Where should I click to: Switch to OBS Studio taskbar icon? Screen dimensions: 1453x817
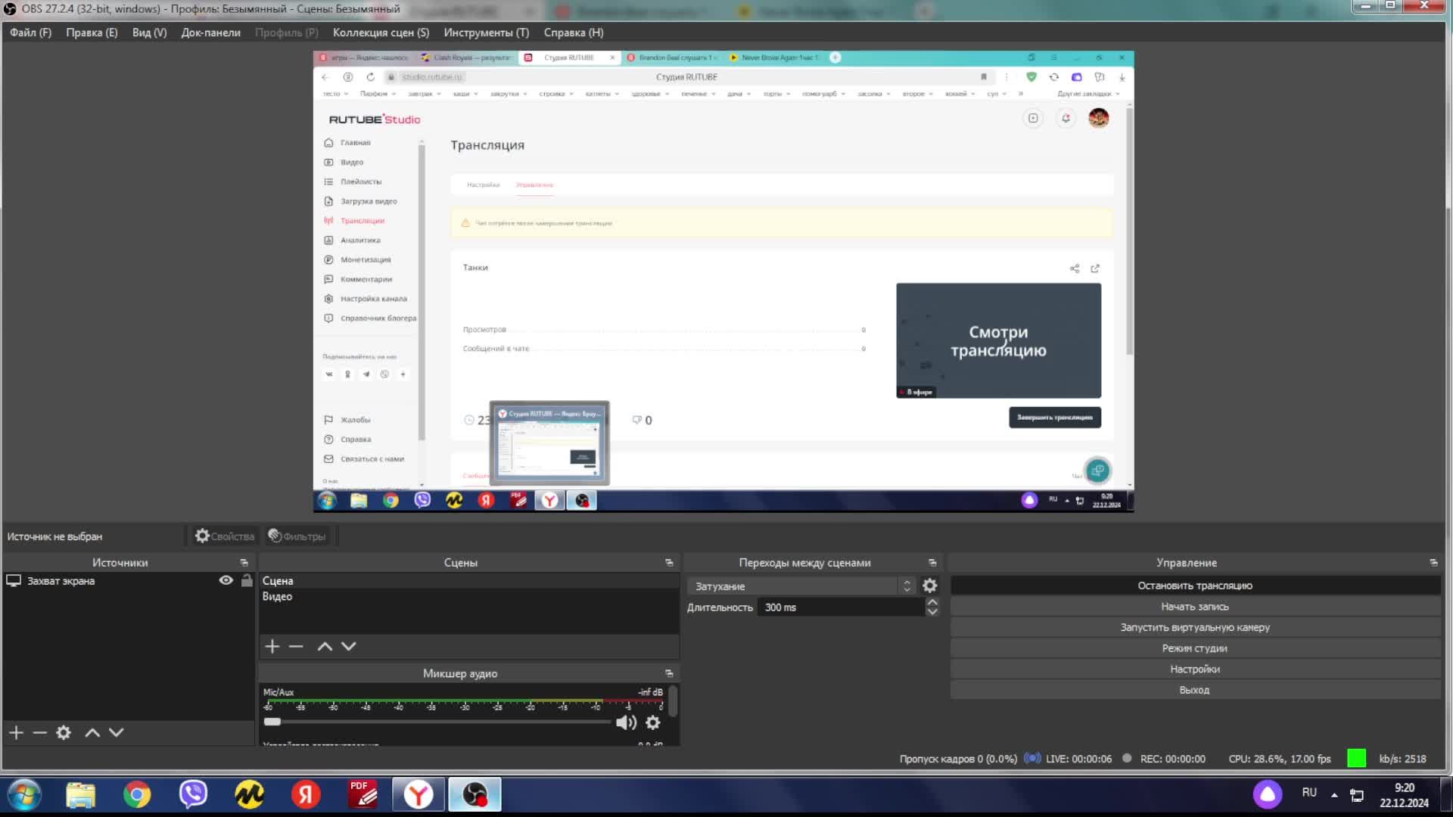474,795
